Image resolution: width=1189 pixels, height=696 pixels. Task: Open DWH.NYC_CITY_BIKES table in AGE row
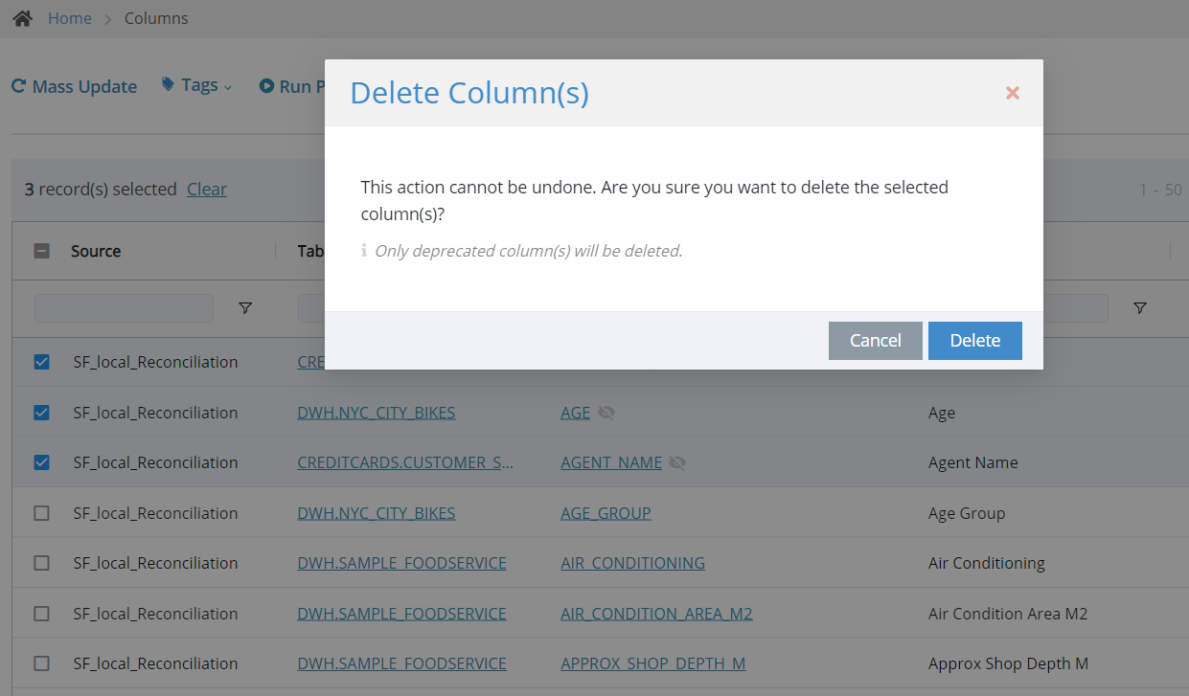377,413
